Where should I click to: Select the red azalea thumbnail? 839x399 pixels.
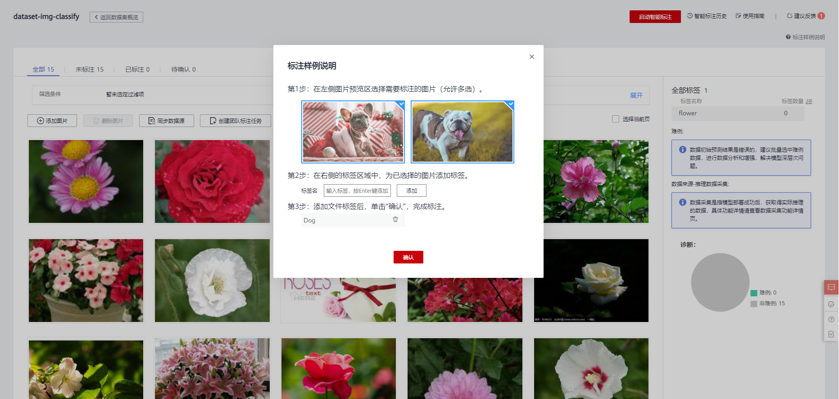coord(465,300)
